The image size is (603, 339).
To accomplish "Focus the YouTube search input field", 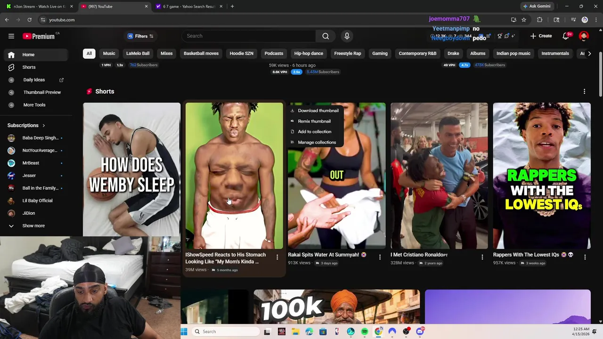I will pos(249,36).
